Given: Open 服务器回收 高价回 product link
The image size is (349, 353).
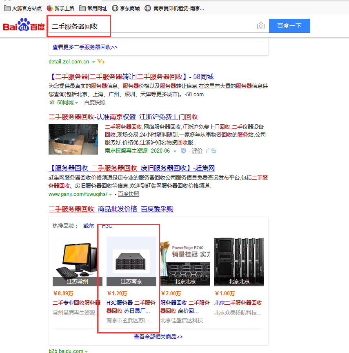Looking at the screenshot, I should [x=185, y=307].
